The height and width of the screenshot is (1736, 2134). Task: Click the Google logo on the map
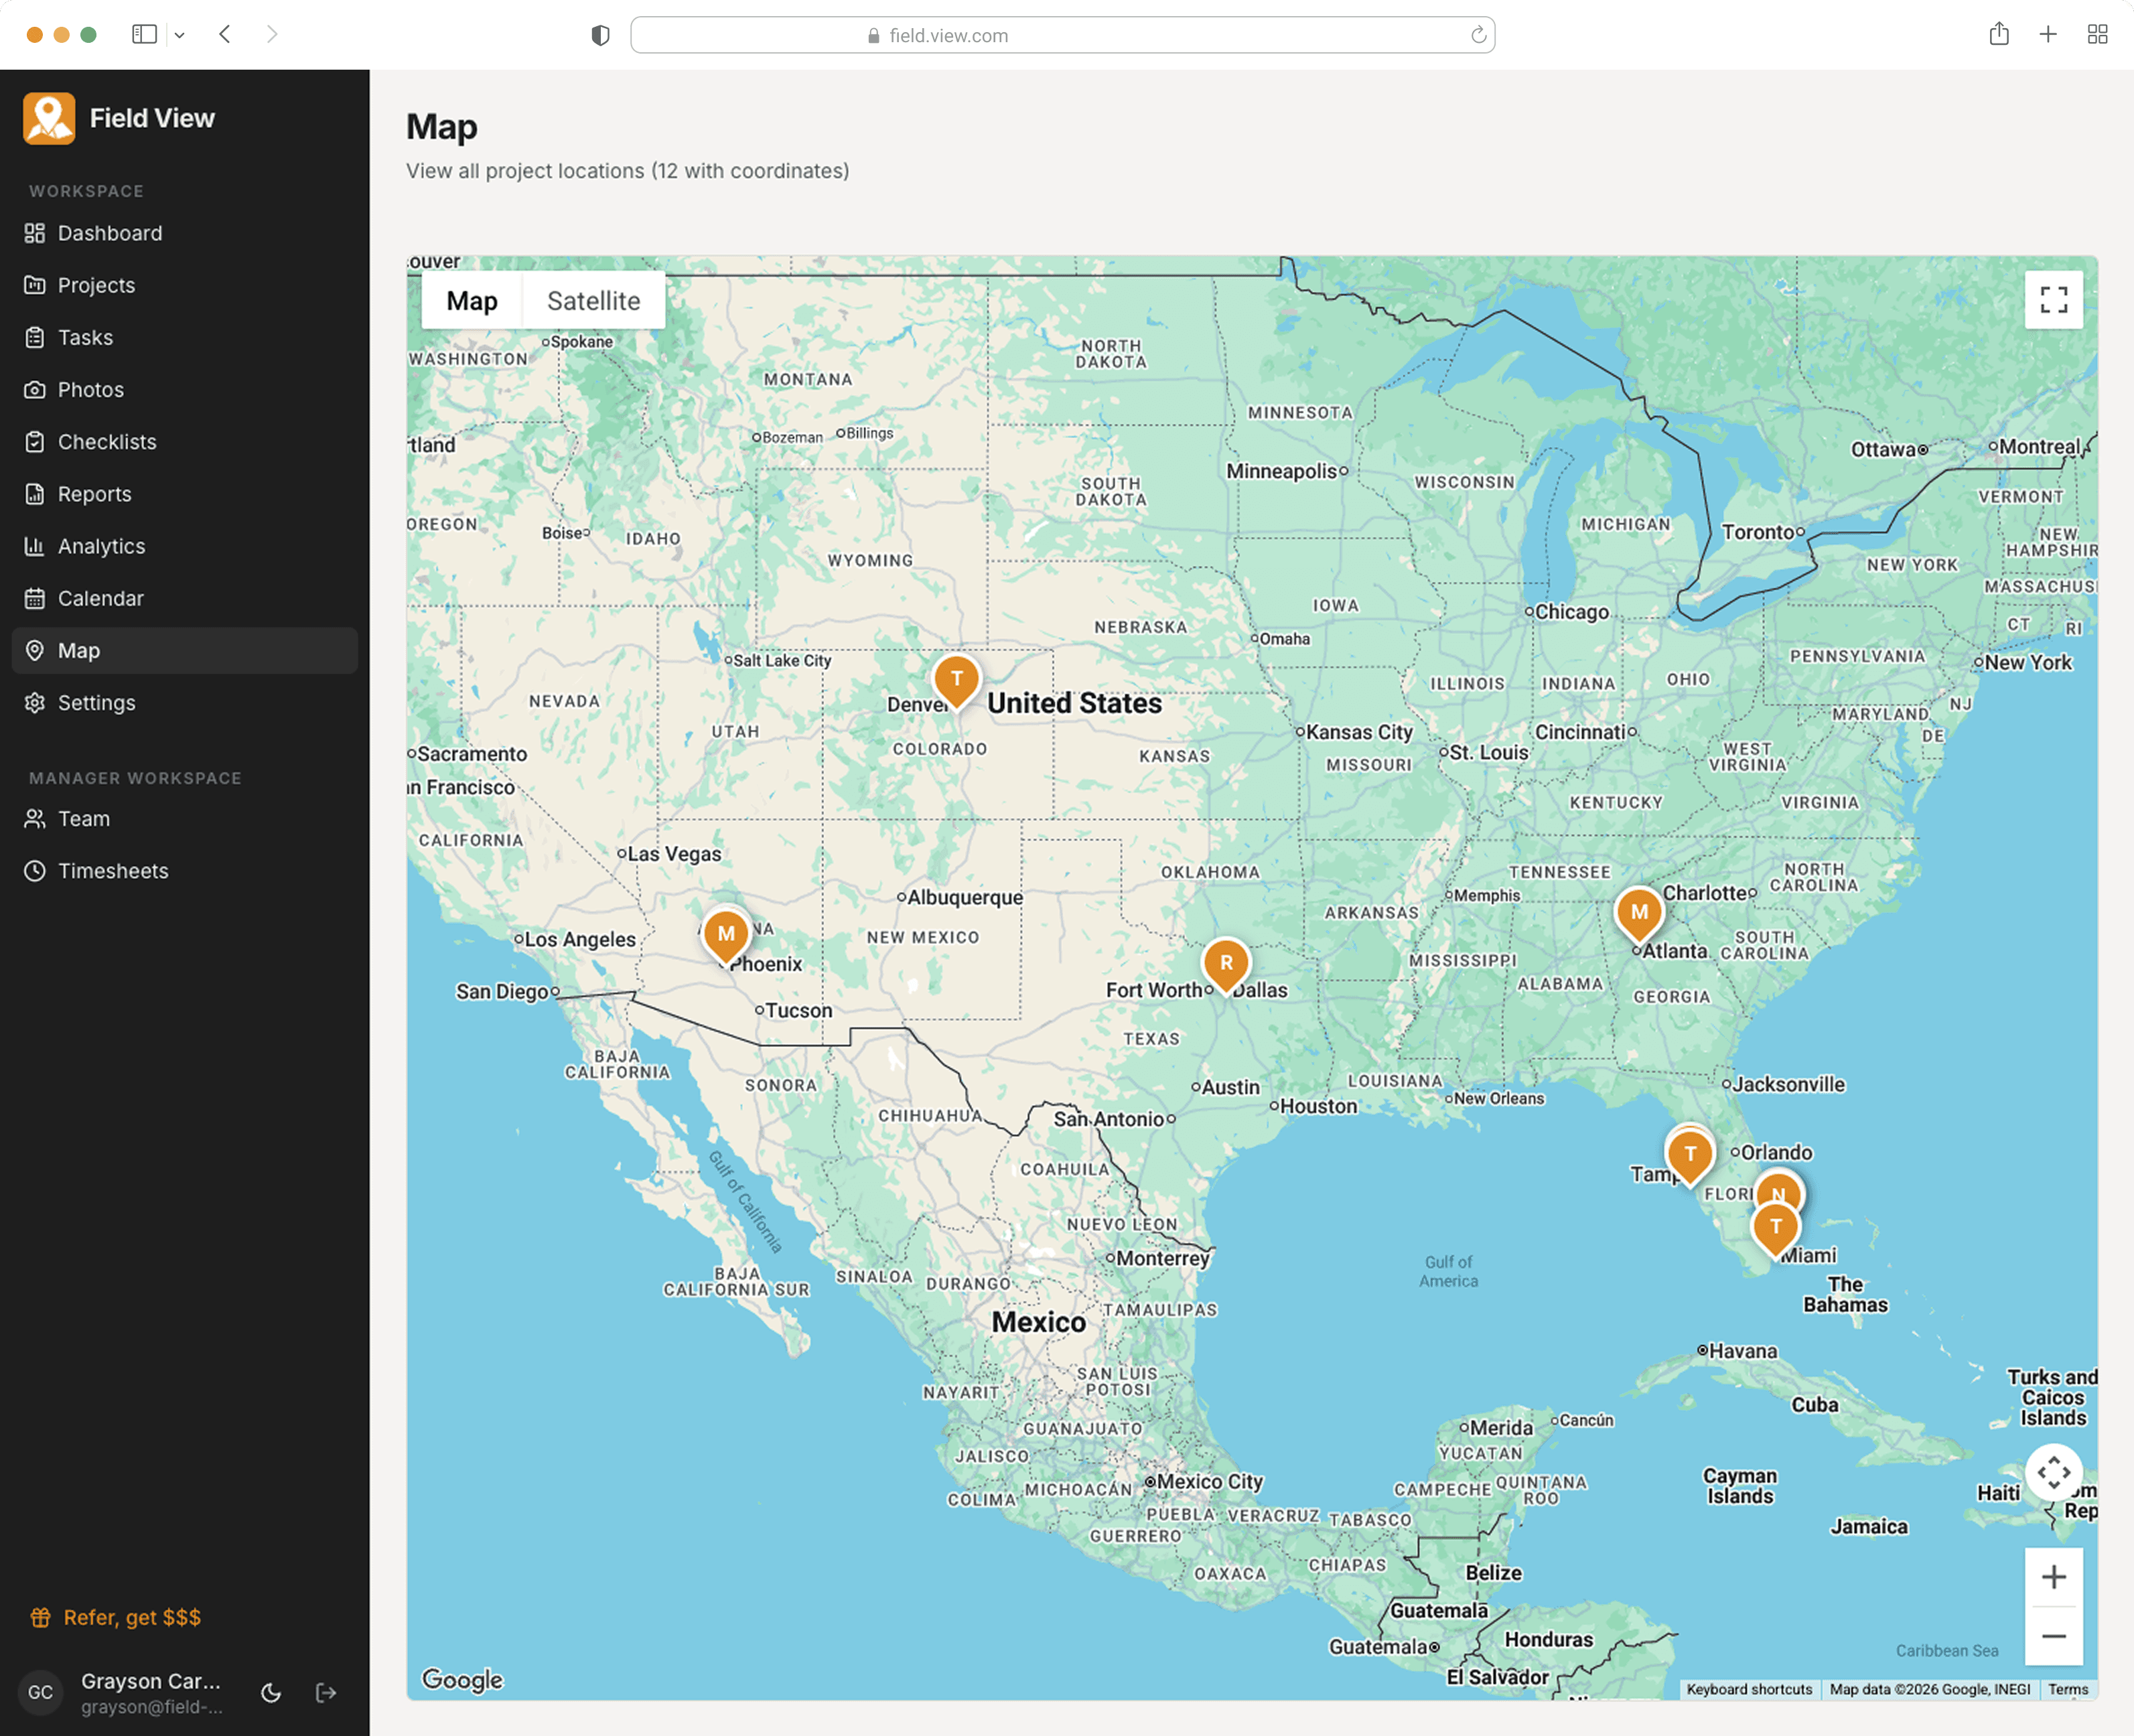462,1679
